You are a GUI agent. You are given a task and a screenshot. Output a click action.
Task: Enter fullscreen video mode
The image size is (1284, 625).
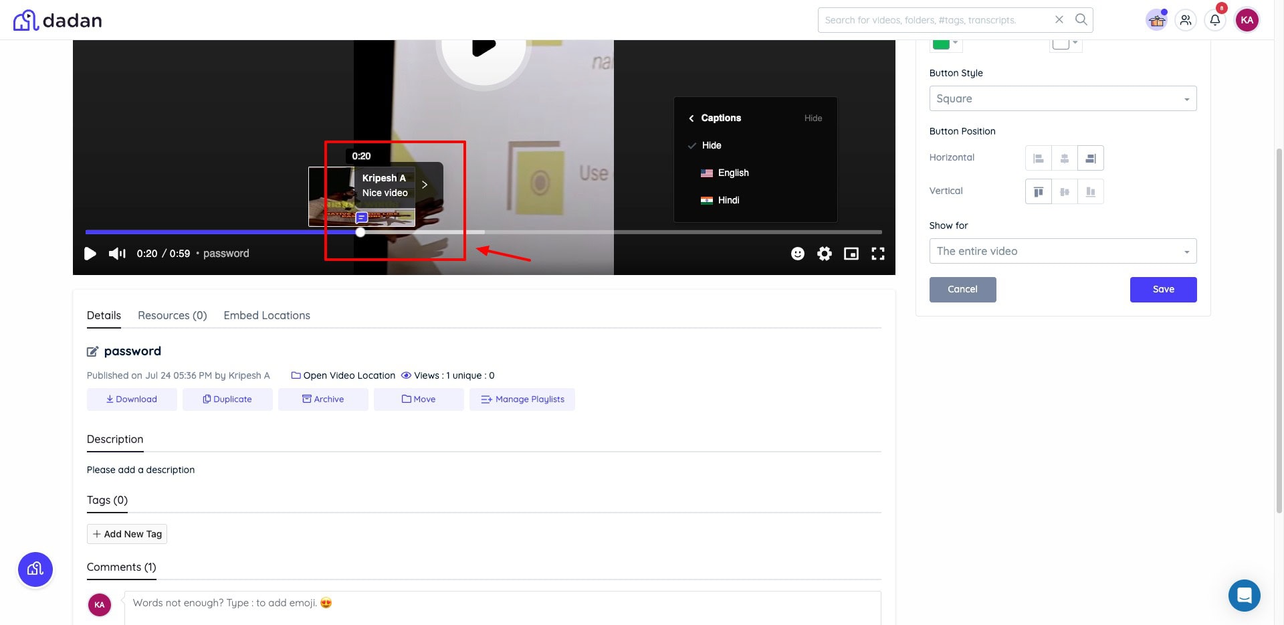point(877,254)
